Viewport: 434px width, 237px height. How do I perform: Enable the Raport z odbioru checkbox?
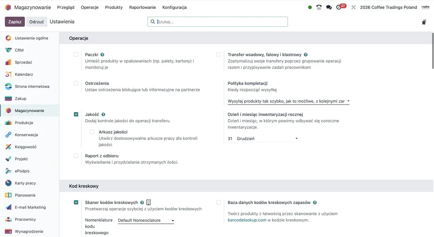[76, 156]
